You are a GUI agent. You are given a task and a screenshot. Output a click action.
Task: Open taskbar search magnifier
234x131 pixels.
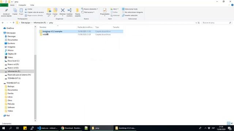point(11,128)
